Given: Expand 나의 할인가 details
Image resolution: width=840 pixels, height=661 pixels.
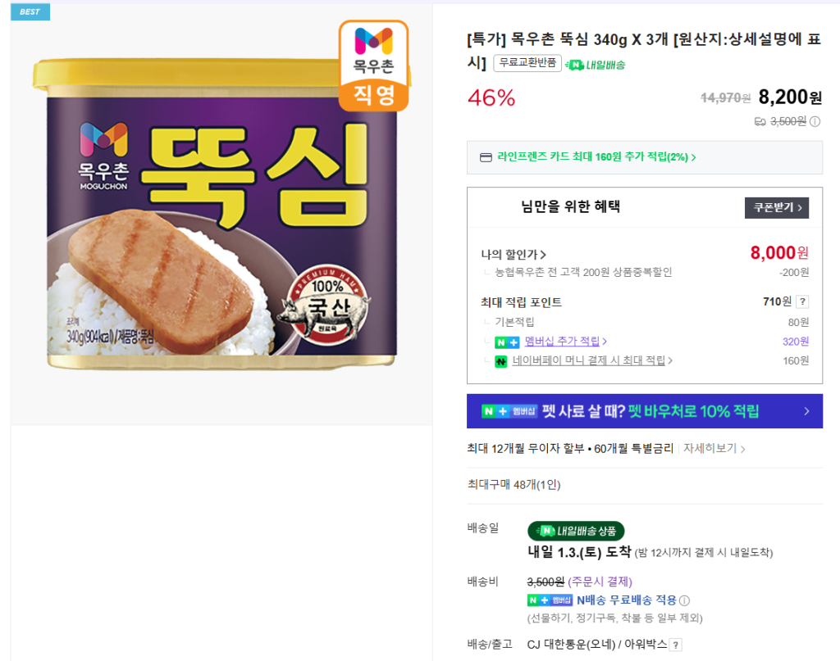Looking at the screenshot, I should click(x=514, y=255).
